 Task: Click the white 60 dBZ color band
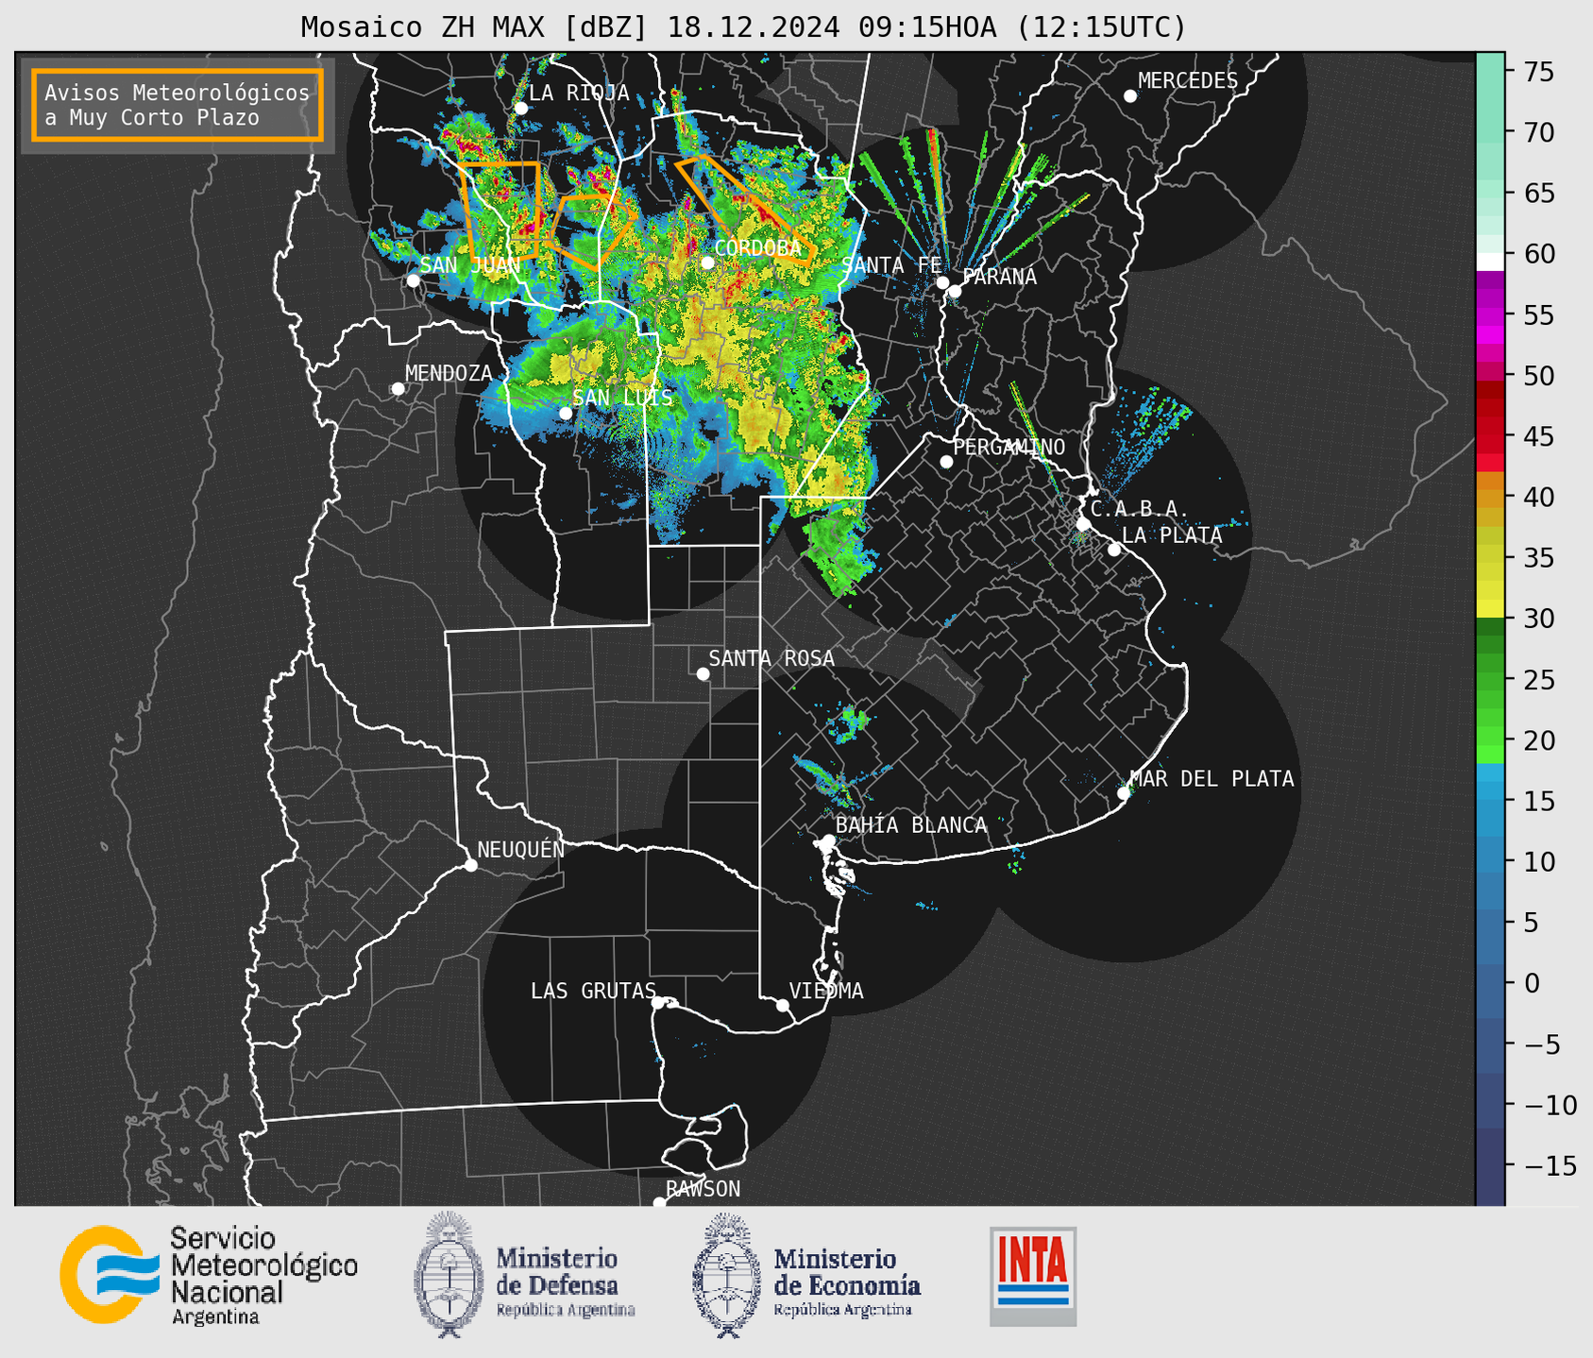coord(1490,262)
